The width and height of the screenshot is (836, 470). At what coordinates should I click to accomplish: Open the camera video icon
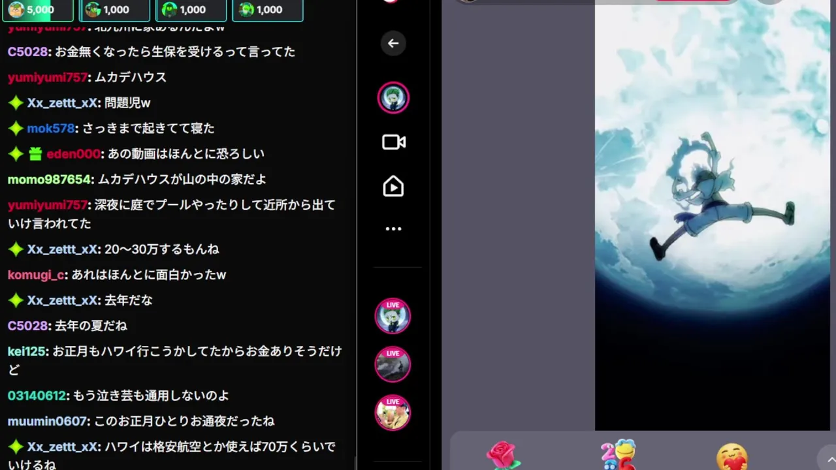coord(393,142)
